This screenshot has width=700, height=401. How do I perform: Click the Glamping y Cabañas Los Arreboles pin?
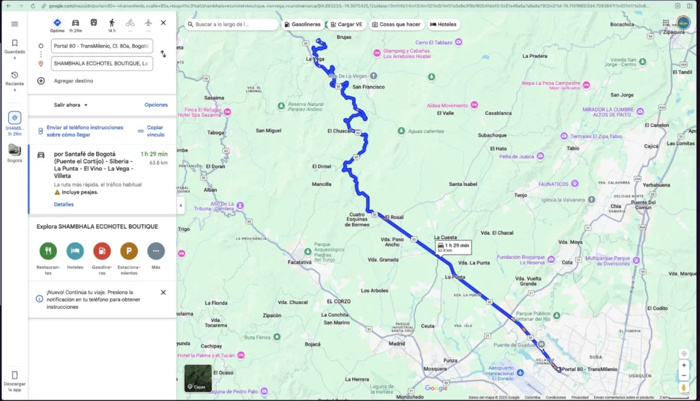click(377, 53)
